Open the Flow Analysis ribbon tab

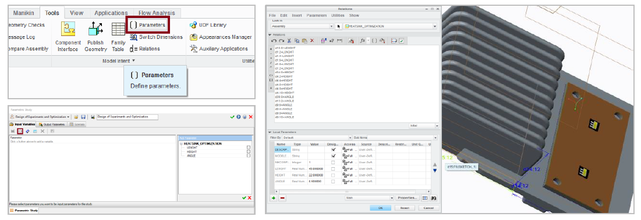(x=157, y=13)
